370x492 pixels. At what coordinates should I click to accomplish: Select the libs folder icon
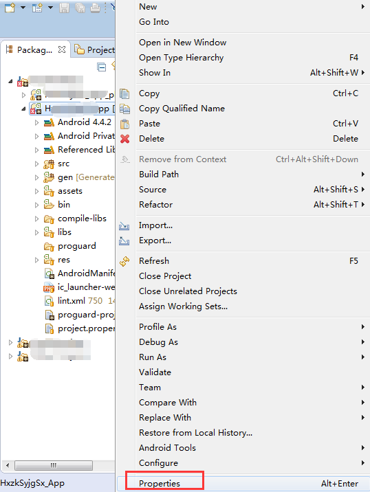[49, 232]
